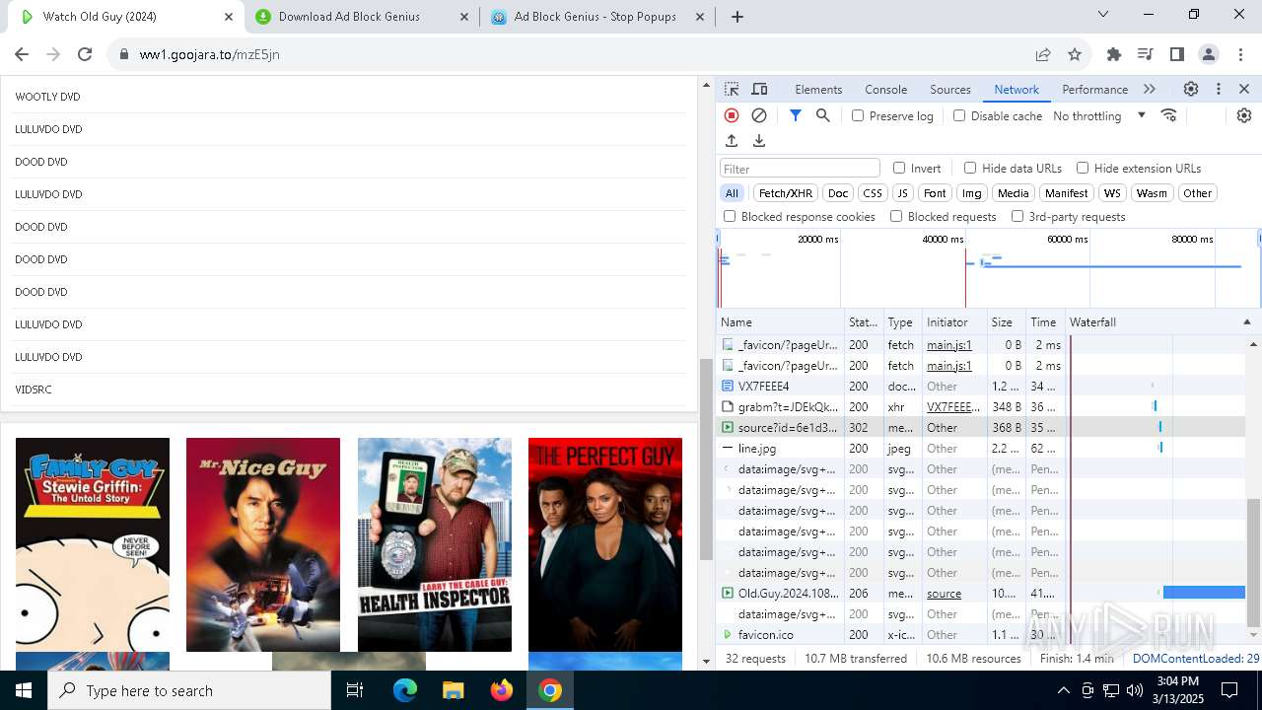Open the tab search dropdown arrow

coord(1103,14)
